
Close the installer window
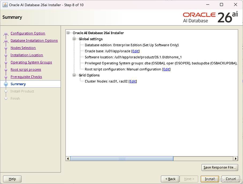(236, 5)
